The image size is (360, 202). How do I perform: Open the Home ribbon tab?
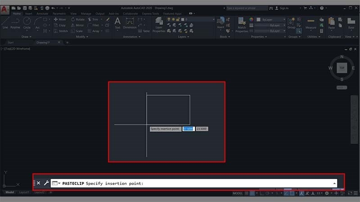[x=17, y=13]
